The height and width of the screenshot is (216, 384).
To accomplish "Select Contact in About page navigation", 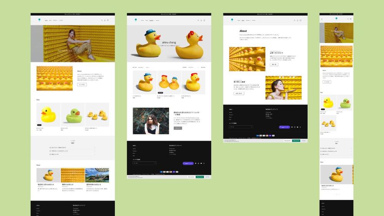I will coord(253,20).
